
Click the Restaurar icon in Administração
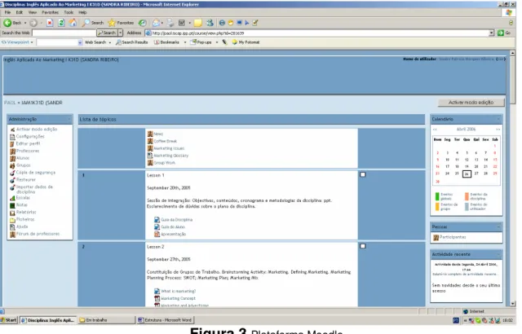13,180
